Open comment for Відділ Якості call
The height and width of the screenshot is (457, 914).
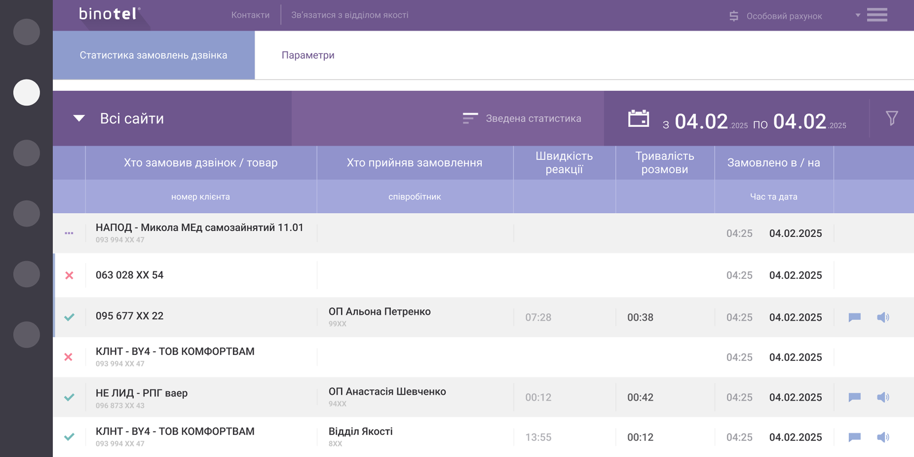tap(855, 437)
